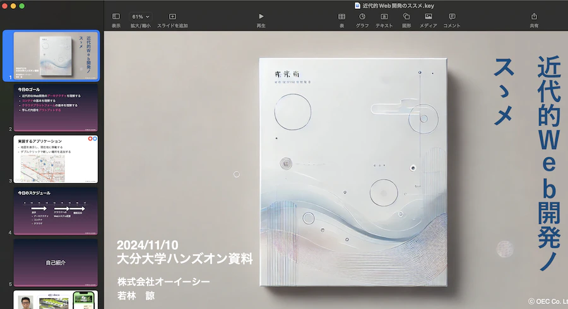Select slide 4 thumbnail 今日のスケジュール
Viewport: 568px width, 309px height.
[56, 211]
